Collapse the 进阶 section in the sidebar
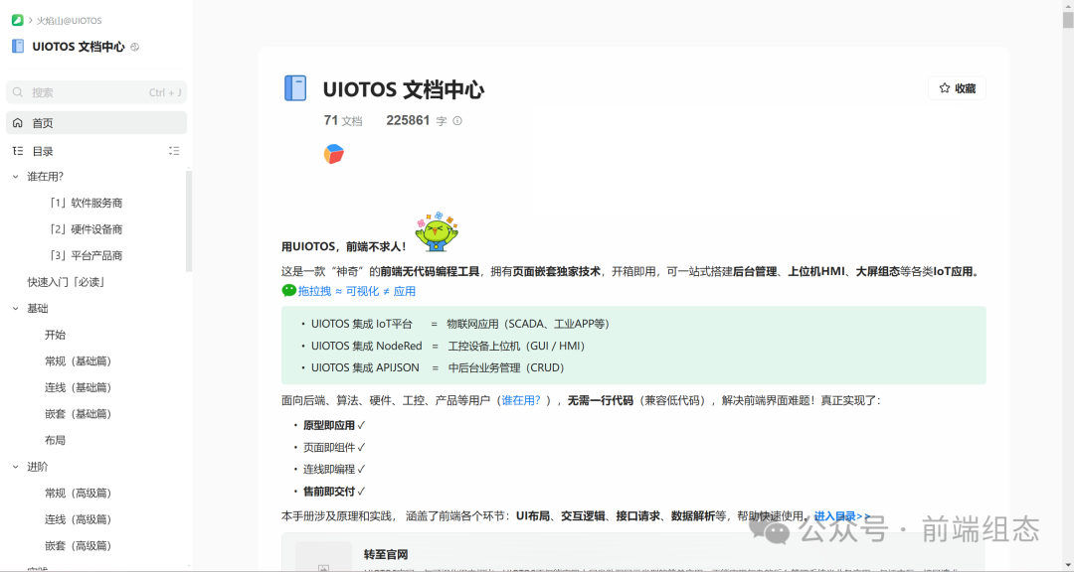 [x=14, y=465]
